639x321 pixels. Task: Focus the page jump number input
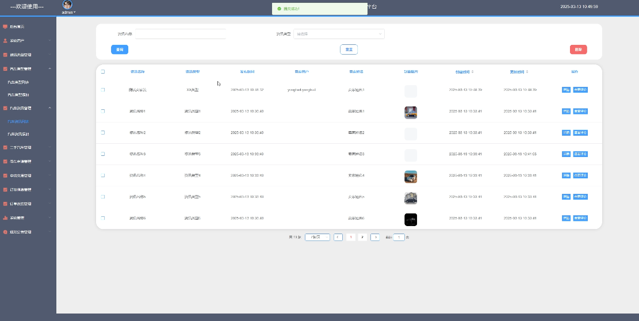click(399, 237)
